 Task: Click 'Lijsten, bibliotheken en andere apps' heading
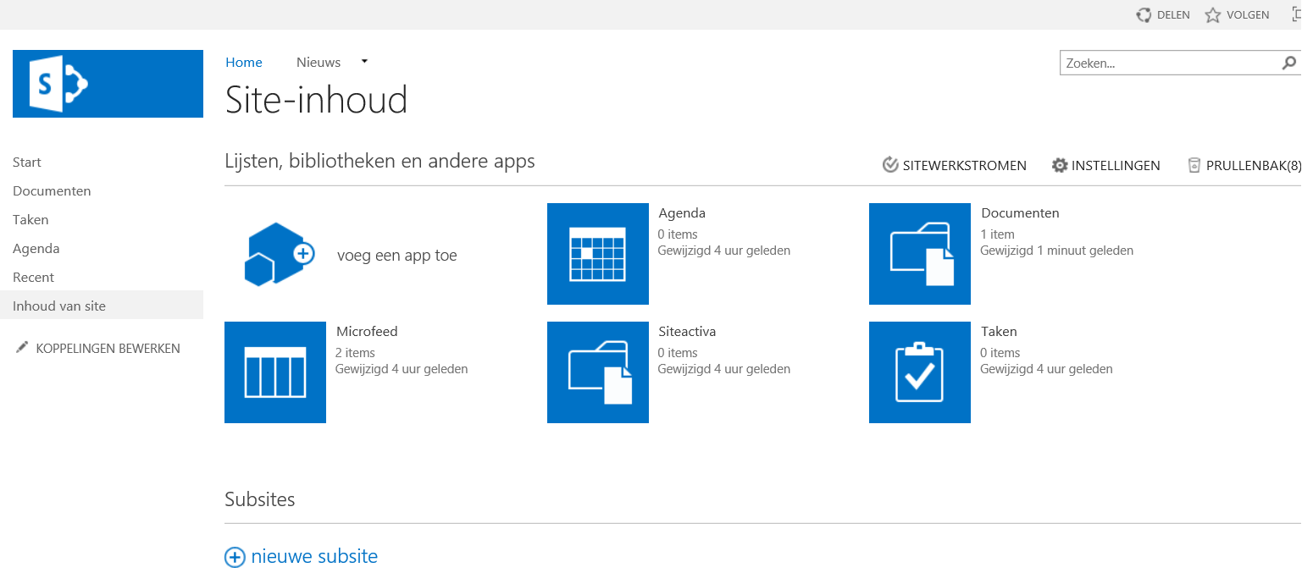point(379,161)
